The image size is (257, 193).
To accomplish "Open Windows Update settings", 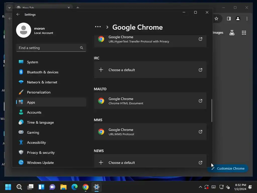I will (x=51, y=163).
